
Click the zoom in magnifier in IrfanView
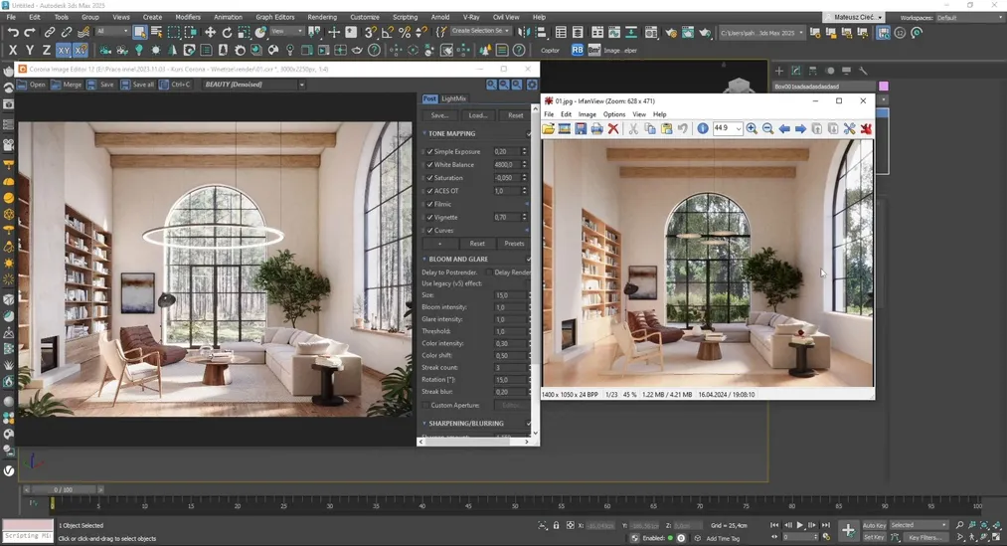point(752,128)
